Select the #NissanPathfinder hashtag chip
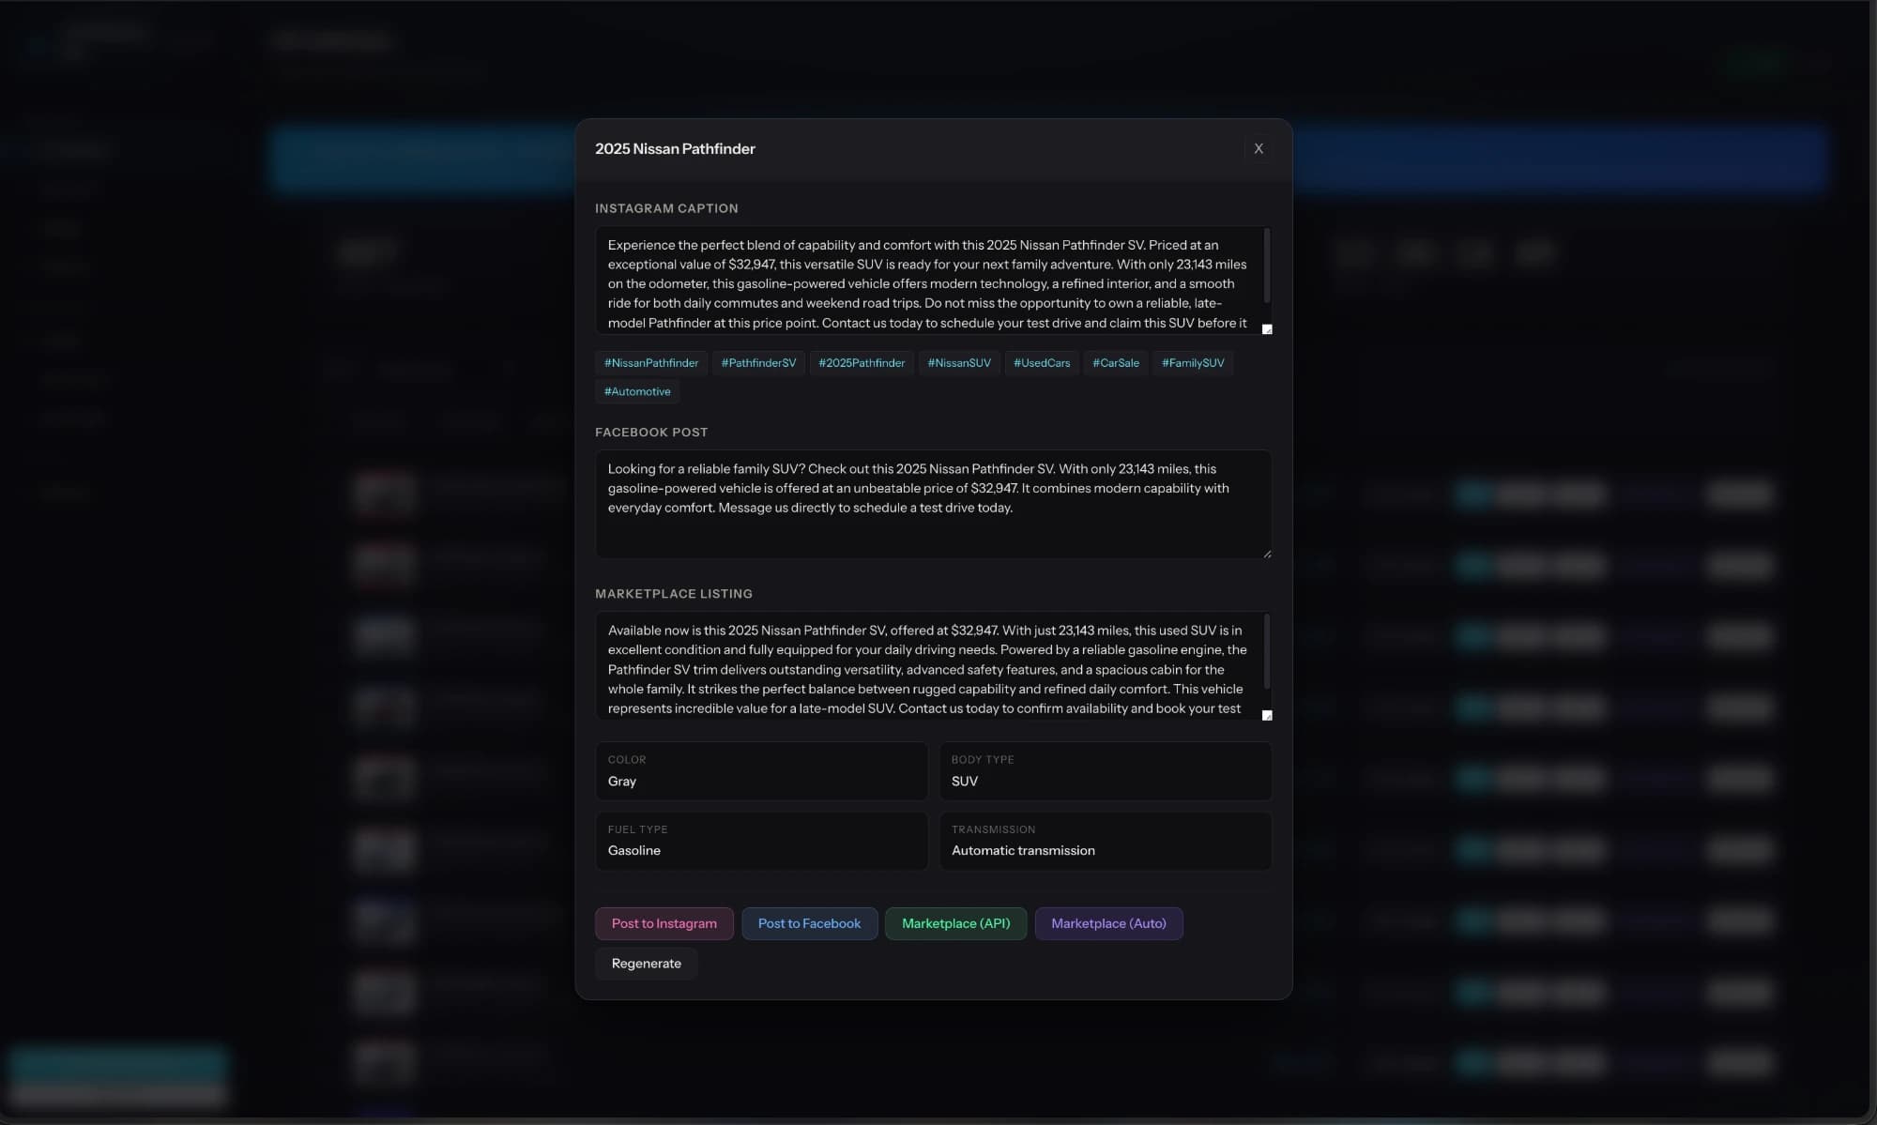 651,363
